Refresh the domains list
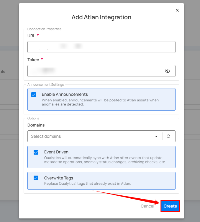 coord(168,136)
